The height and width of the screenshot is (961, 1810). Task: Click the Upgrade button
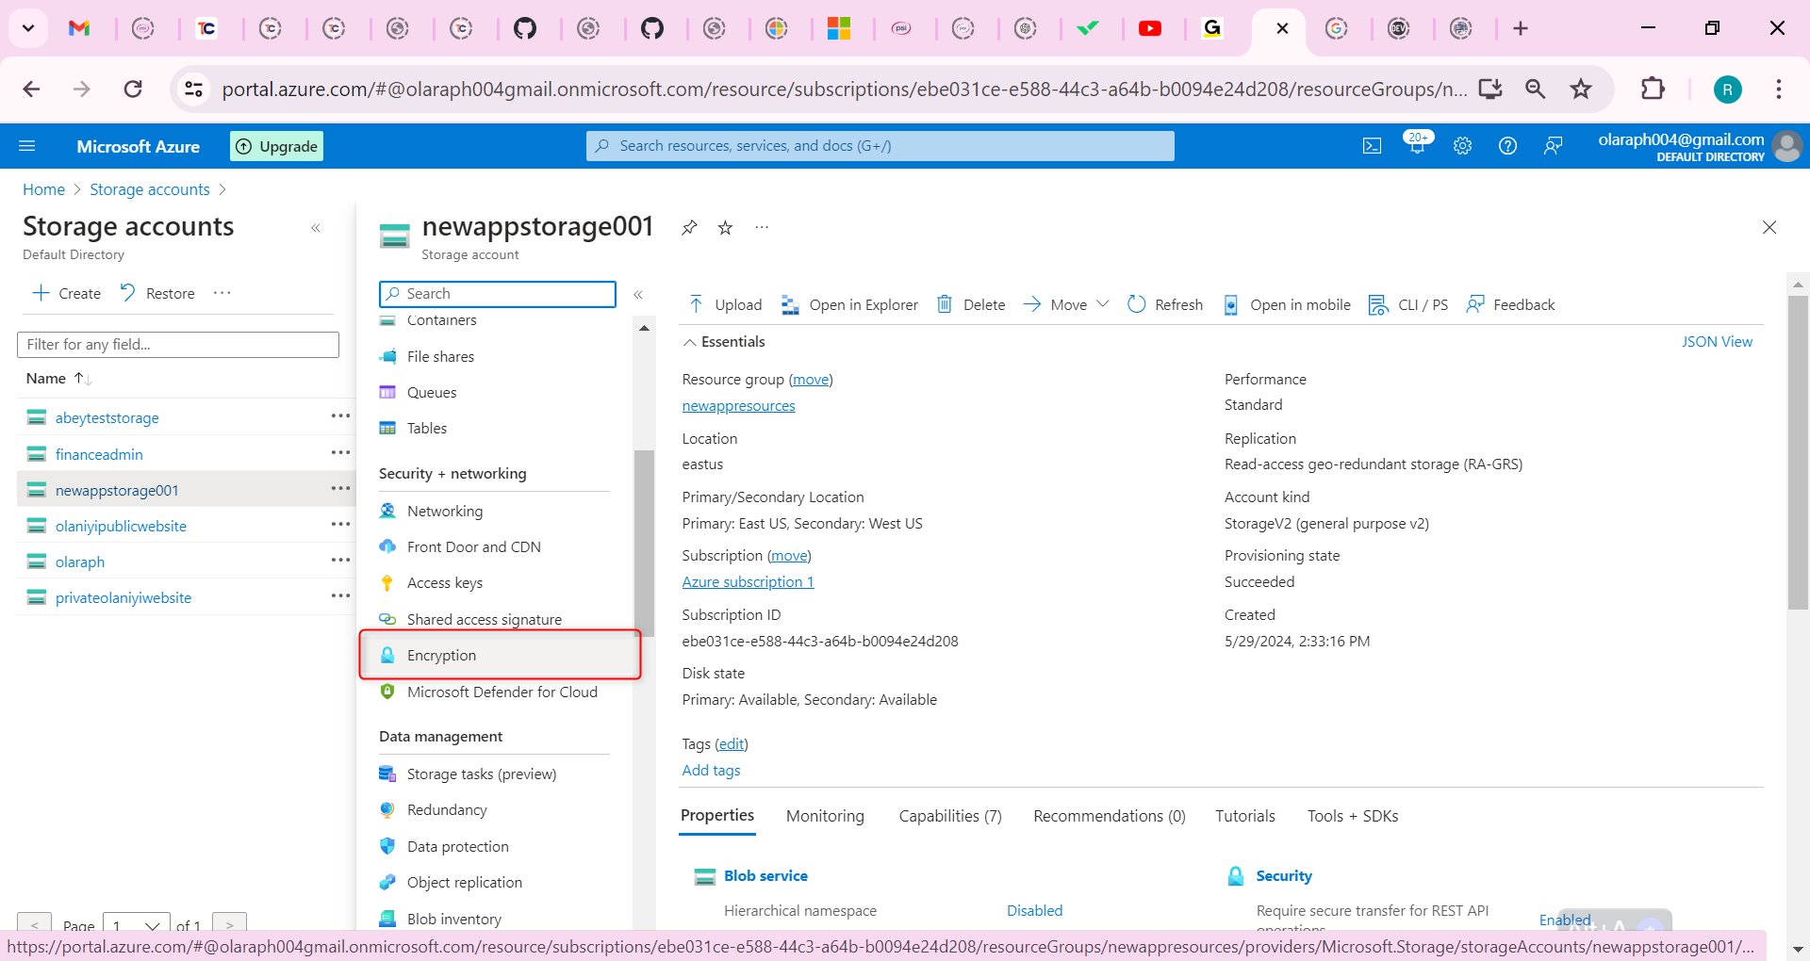[x=277, y=146]
